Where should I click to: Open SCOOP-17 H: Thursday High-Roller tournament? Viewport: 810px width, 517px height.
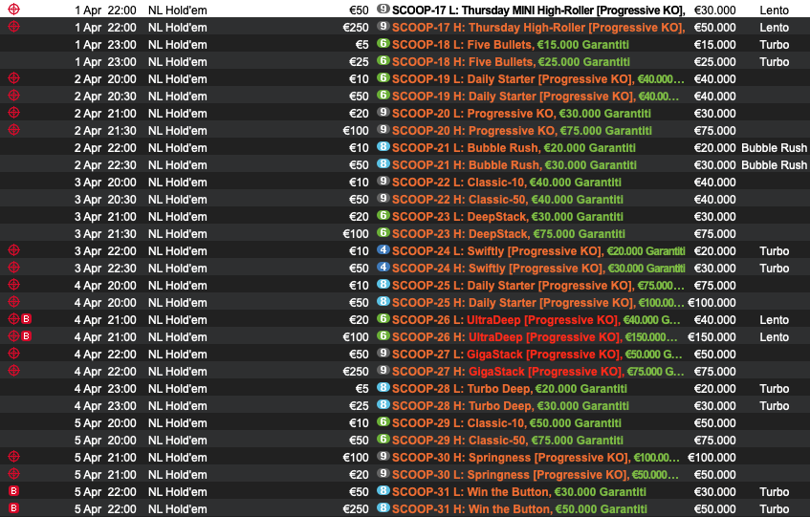[538, 28]
